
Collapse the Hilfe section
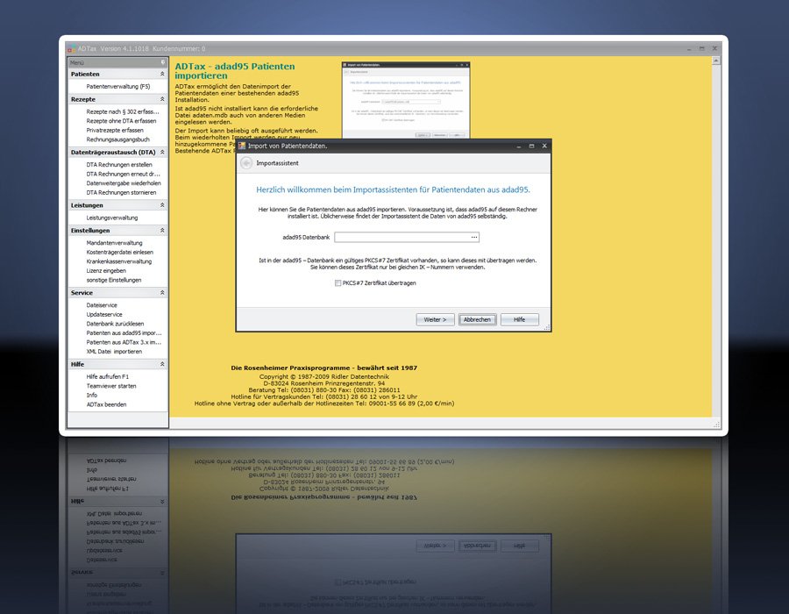pyautogui.click(x=162, y=364)
